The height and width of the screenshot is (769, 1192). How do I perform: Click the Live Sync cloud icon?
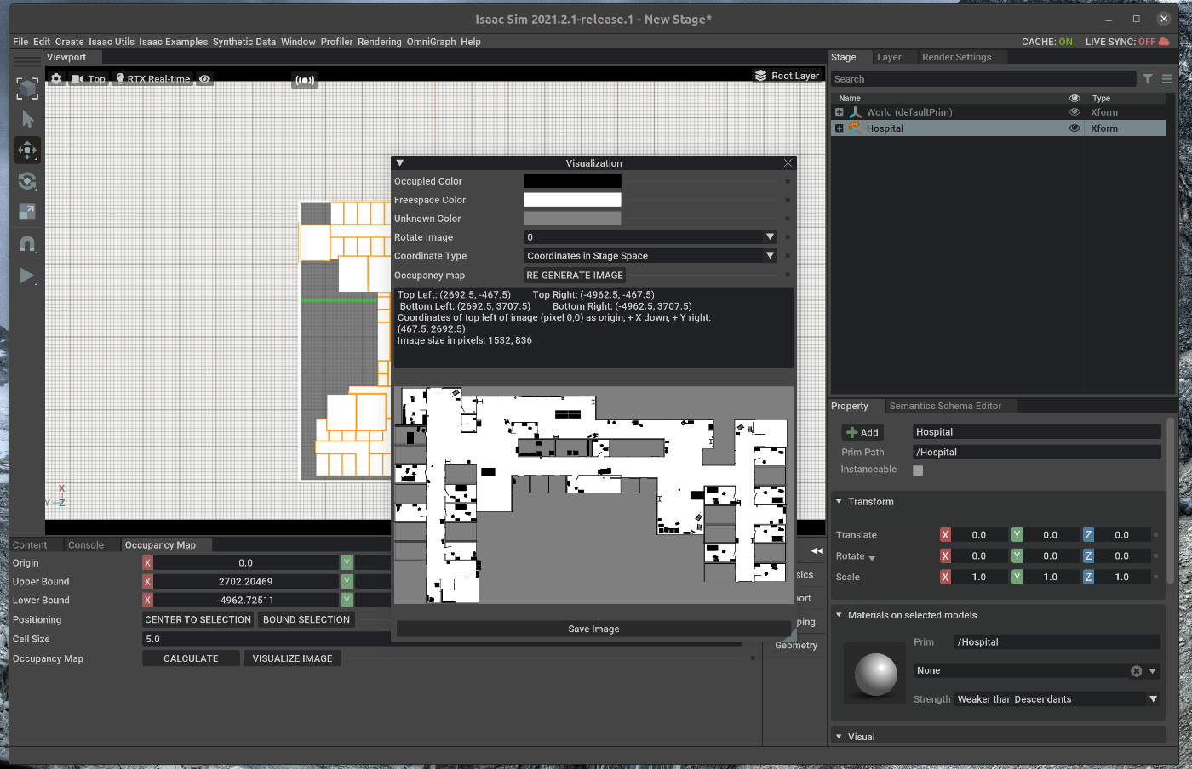[x=1164, y=42]
